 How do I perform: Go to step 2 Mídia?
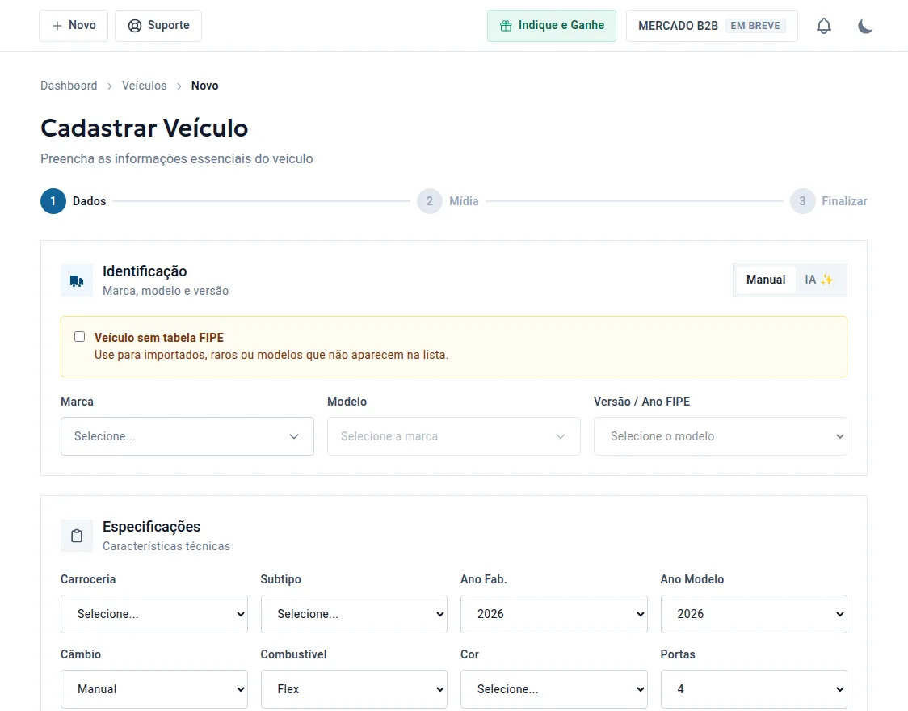448,201
